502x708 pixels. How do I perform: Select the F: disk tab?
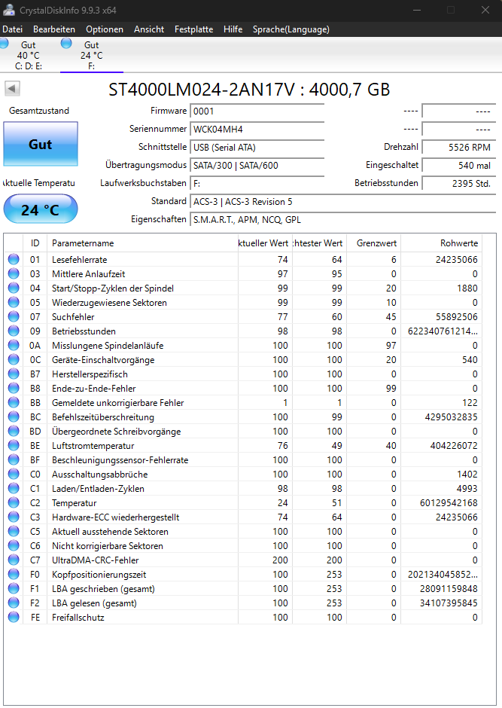pyautogui.click(x=92, y=55)
